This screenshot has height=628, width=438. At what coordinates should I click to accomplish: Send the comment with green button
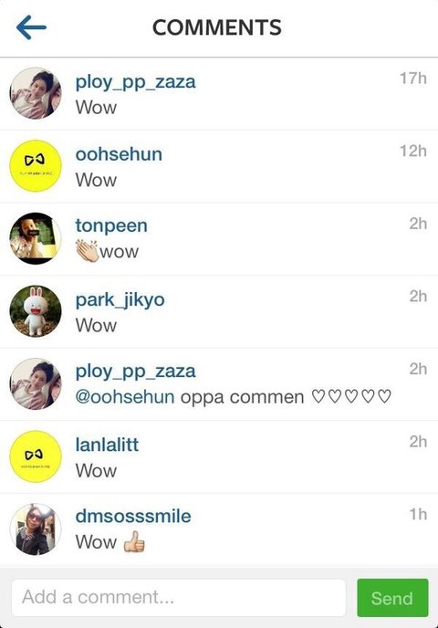[392, 598]
